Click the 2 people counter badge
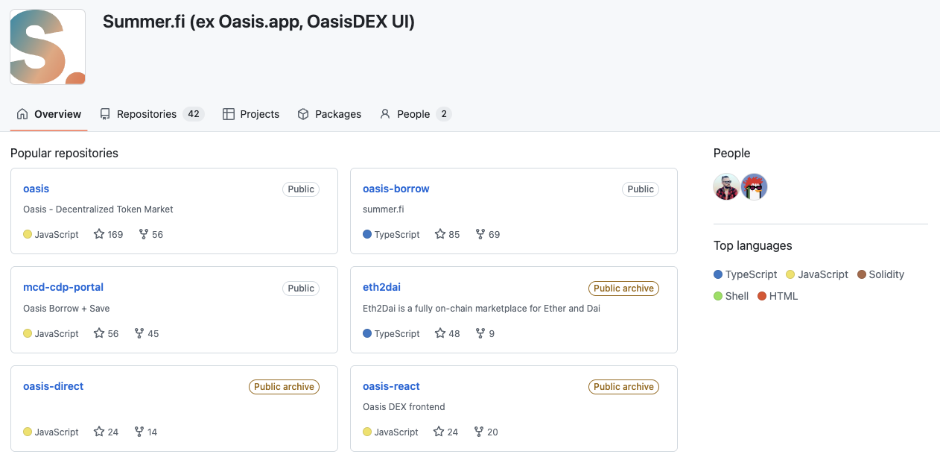940x460 pixels. 444,114
